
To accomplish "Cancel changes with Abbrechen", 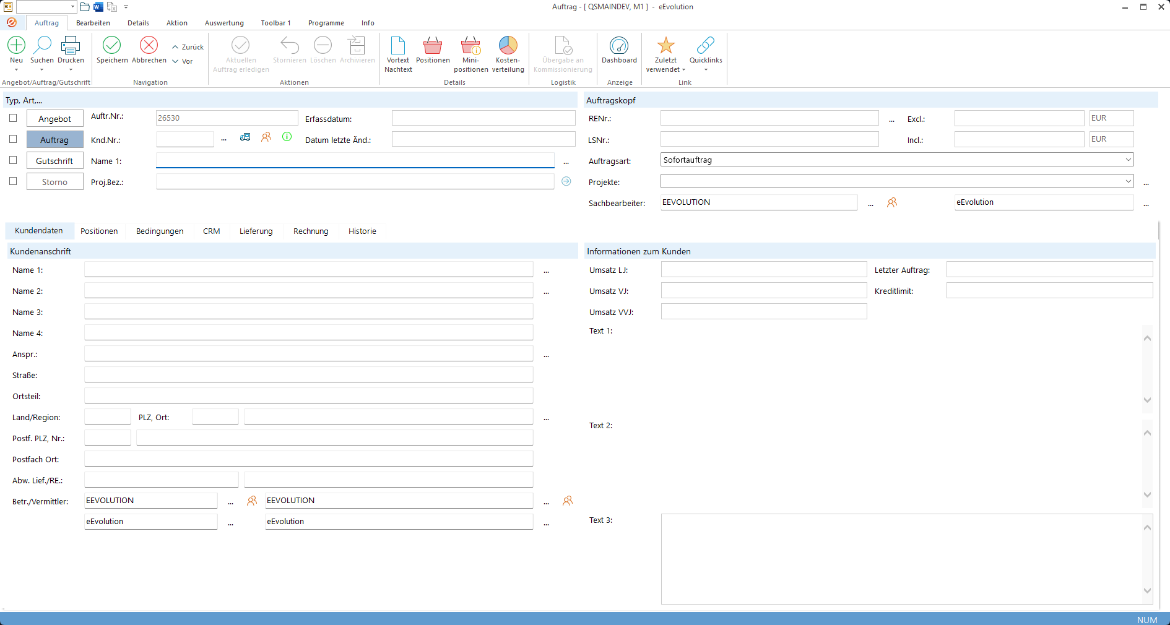I will point(149,50).
